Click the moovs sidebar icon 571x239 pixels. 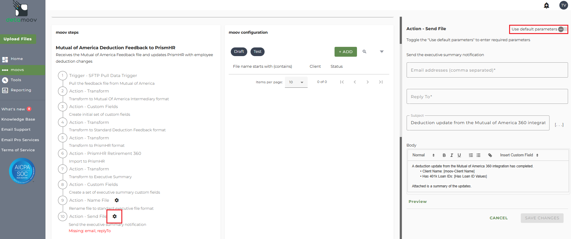pyautogui.click(x=5, y=70)
